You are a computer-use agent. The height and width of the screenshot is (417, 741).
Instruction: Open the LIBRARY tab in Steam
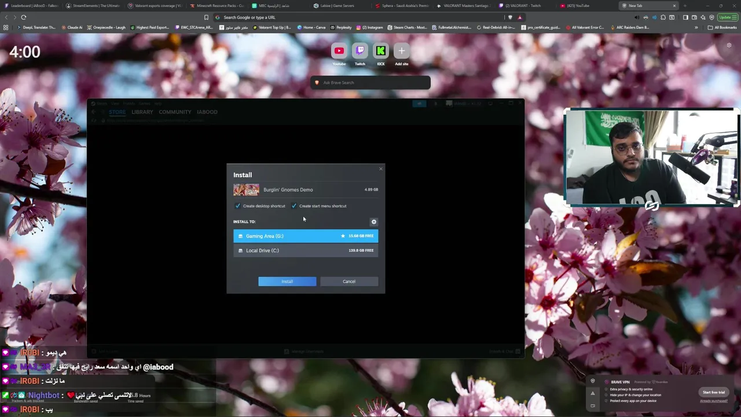142,112
